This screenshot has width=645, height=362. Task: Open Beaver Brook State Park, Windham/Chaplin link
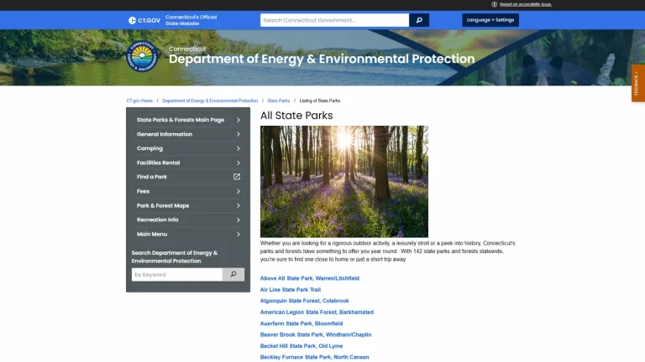tap(316, 335)
